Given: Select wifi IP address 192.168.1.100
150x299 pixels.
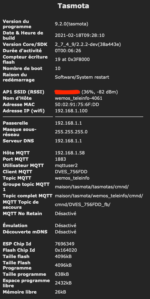Looking at the screenshot, I should tap(71, 111).
